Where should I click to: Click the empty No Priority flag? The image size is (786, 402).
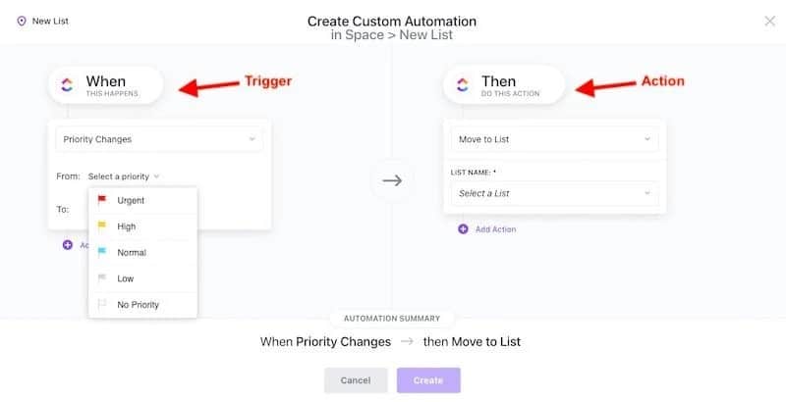click(x=102, y=304)
